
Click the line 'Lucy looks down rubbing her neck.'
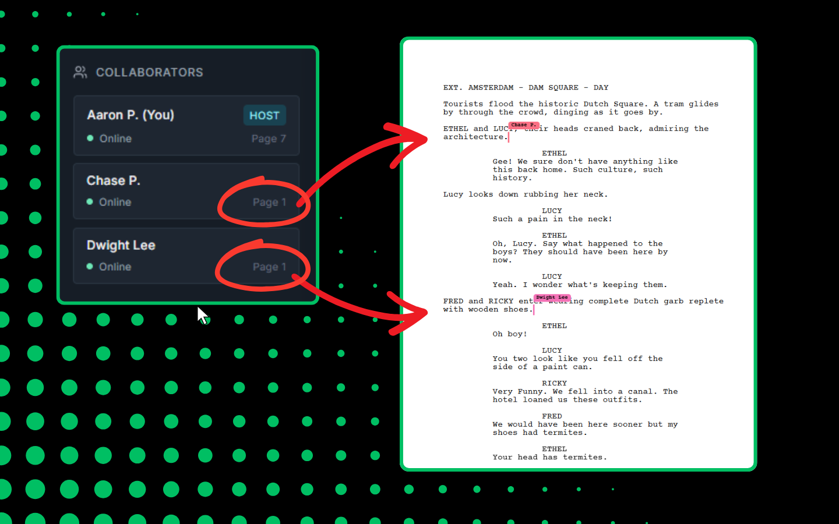(525, 194)
